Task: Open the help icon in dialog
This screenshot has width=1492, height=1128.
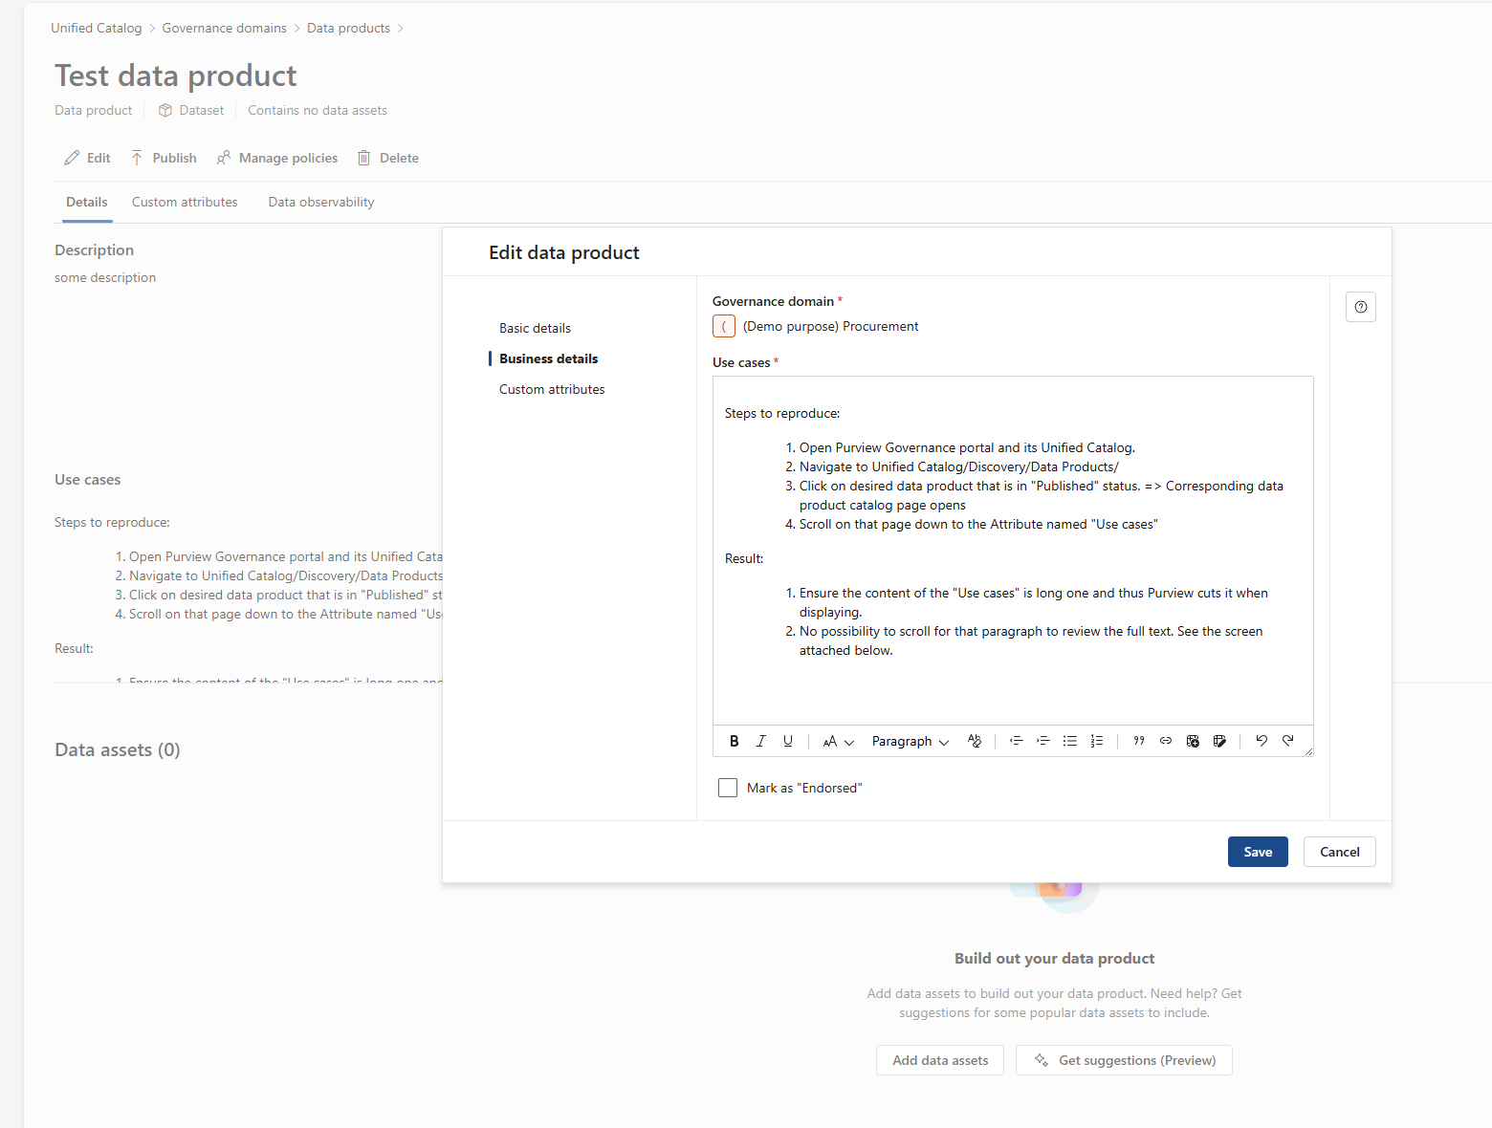Action: pos(1361,307)
